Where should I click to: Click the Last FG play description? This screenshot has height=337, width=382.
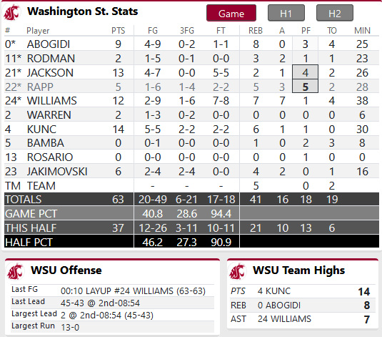click(x=133, y=290)
